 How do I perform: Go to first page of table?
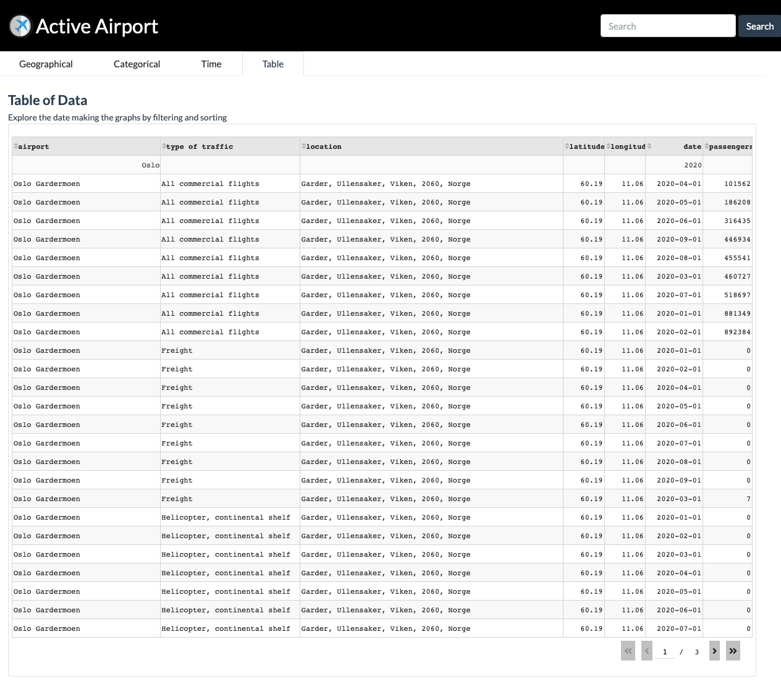click(628, 651)
